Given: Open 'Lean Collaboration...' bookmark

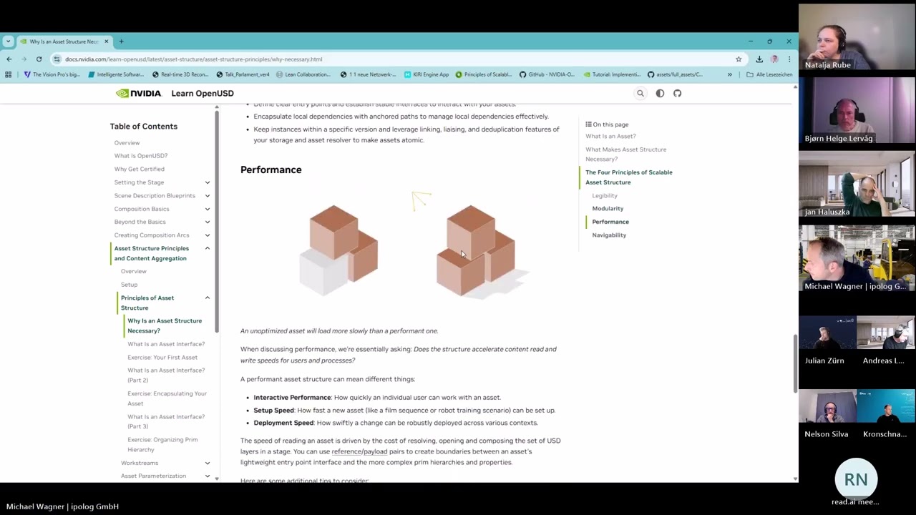Looking at the screenshot, I should 303,74.
